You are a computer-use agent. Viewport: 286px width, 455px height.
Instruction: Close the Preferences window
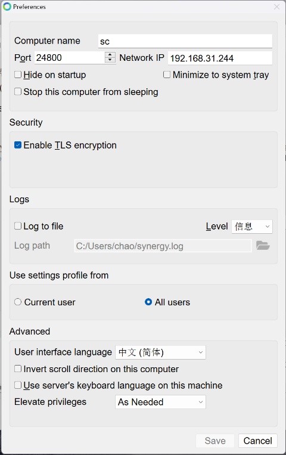pyautogui.click(x=276, y=7)
